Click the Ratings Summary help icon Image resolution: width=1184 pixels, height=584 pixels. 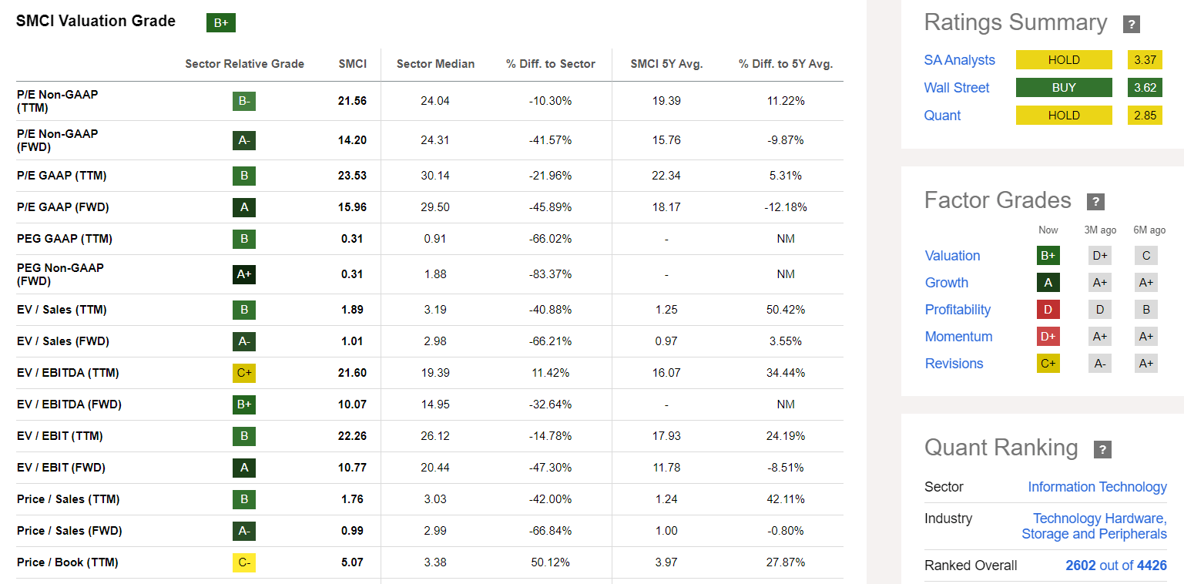1132,24
